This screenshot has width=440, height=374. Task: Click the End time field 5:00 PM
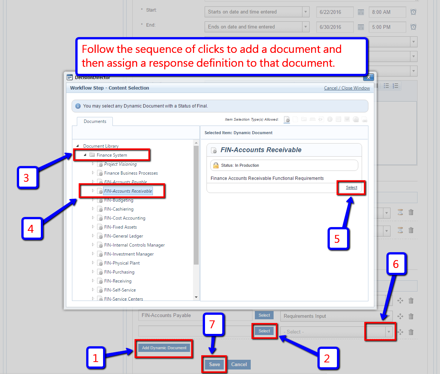[387, 27]
